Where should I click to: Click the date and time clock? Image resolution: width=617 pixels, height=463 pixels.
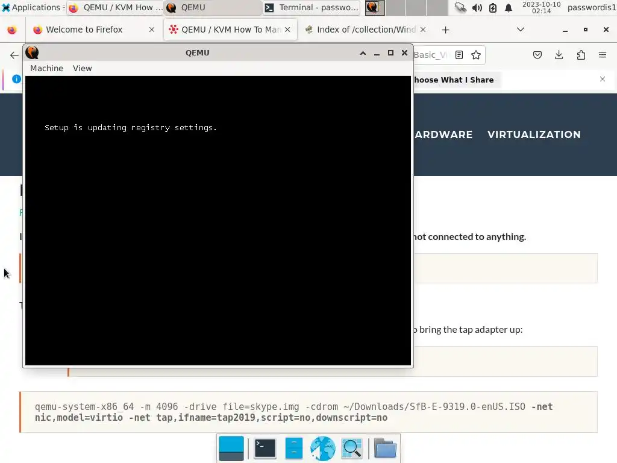pos(542,7)
